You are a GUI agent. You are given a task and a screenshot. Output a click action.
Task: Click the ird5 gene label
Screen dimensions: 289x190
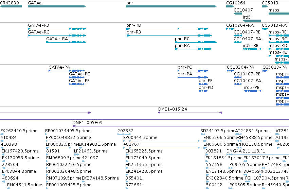247,17
